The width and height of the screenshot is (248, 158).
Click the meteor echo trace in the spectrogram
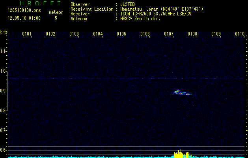(x=182, y=93)
